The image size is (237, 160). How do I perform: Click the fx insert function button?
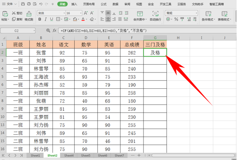(x=54, y=30)
